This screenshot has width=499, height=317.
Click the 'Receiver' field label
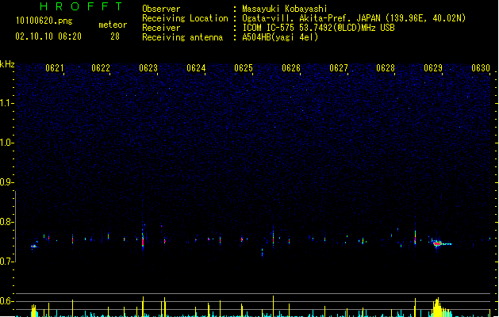click(x=161, y=28)
